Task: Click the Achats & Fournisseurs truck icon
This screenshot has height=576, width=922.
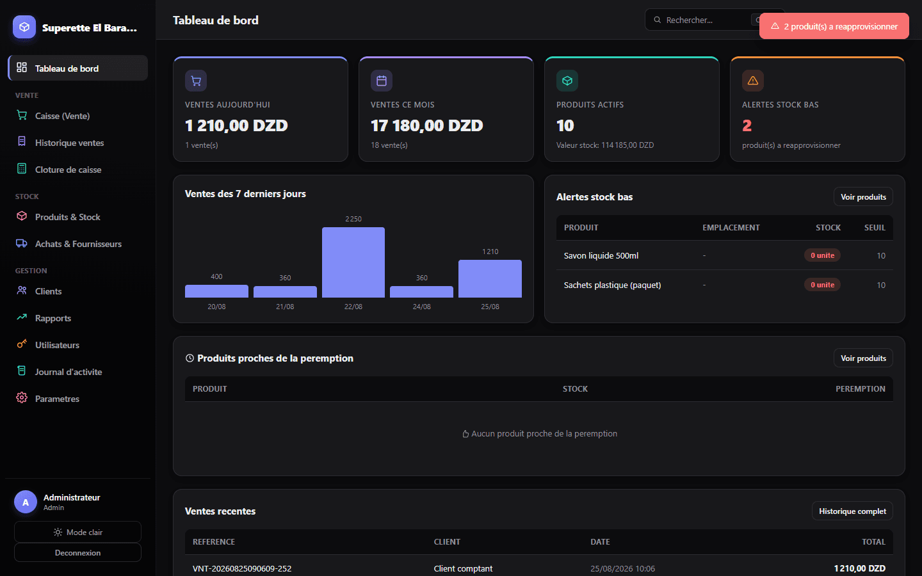Action: tap(22, 243)
